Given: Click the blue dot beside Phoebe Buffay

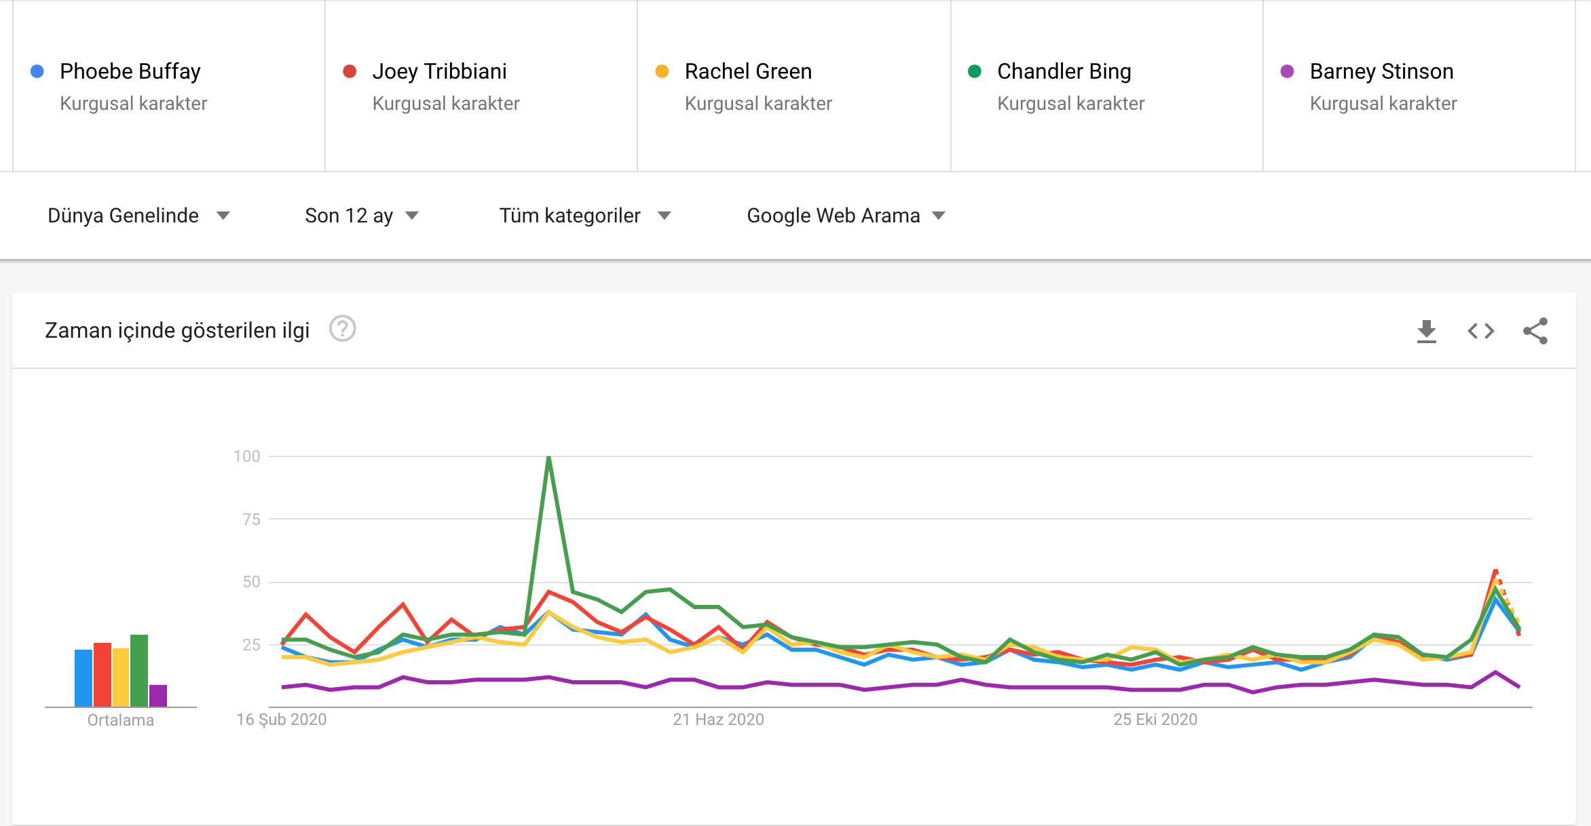Looking at the screenshot, I should 37,71.
